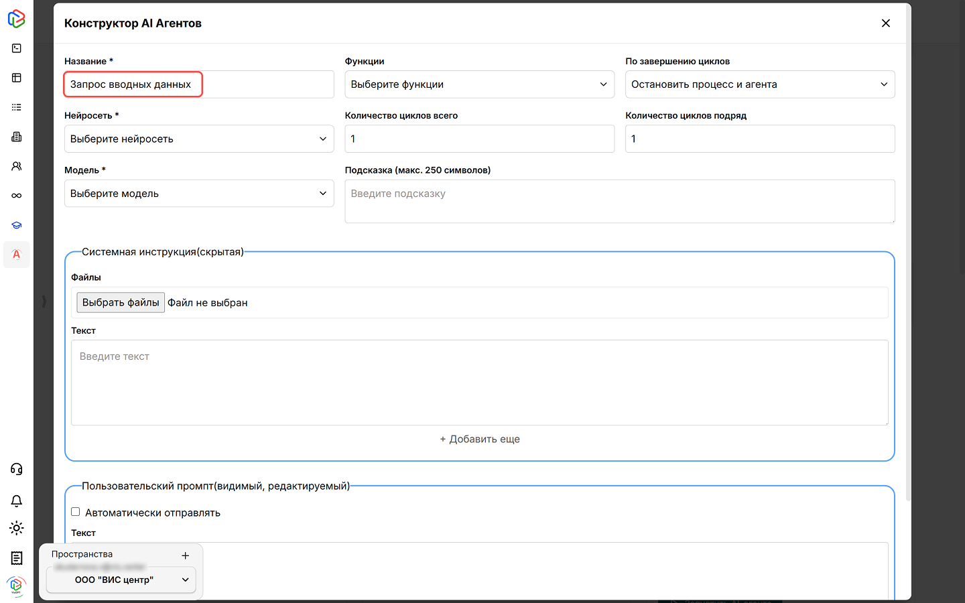Open notifications via the bell icon
The width and height of the screenshot is (965, 603).
(x=17, y=501)
